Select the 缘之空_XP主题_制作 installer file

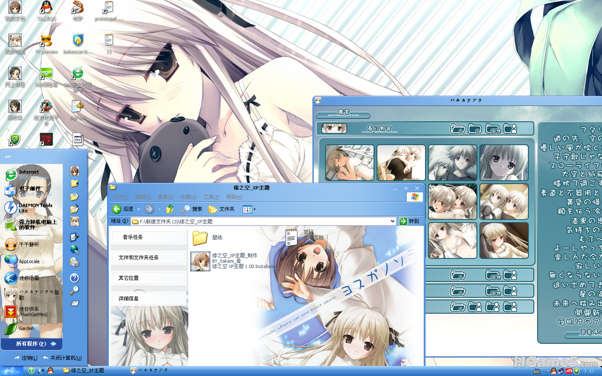(233, 261)
